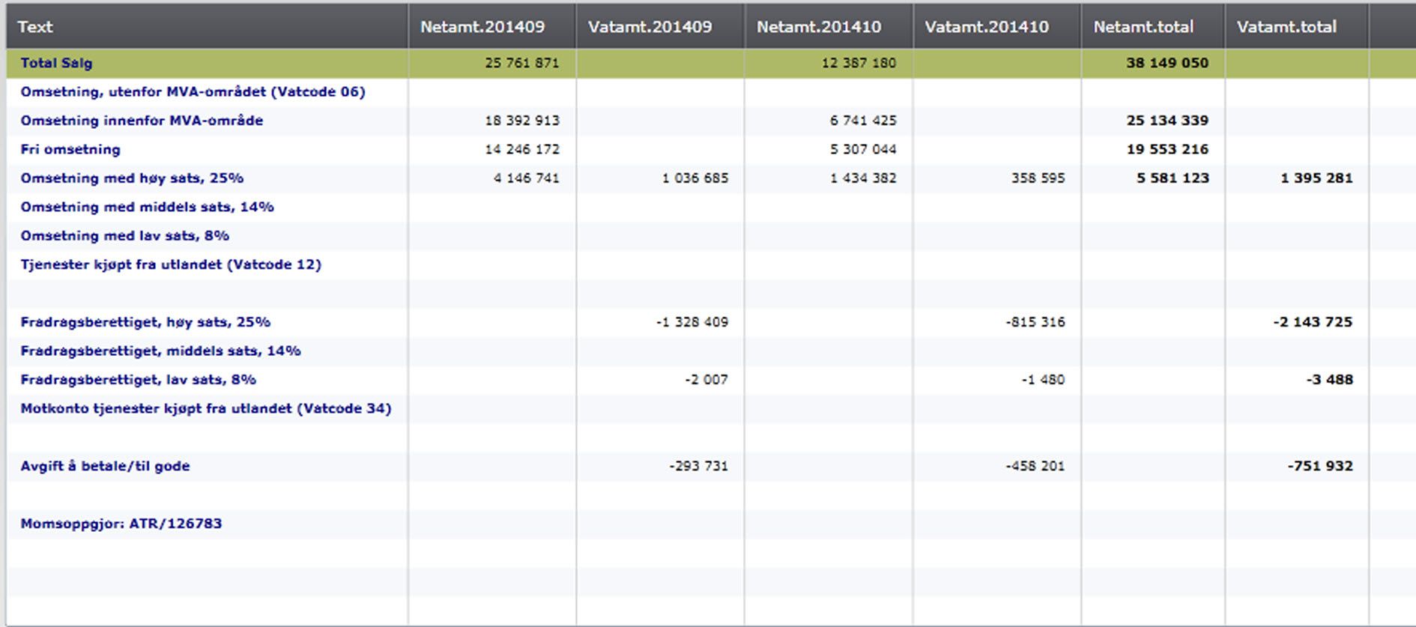Image resolution: width=1416 pixels, height=627 pixels.
Task: Select the Fri omsetning row label
Action: click(x=70, y=149)
